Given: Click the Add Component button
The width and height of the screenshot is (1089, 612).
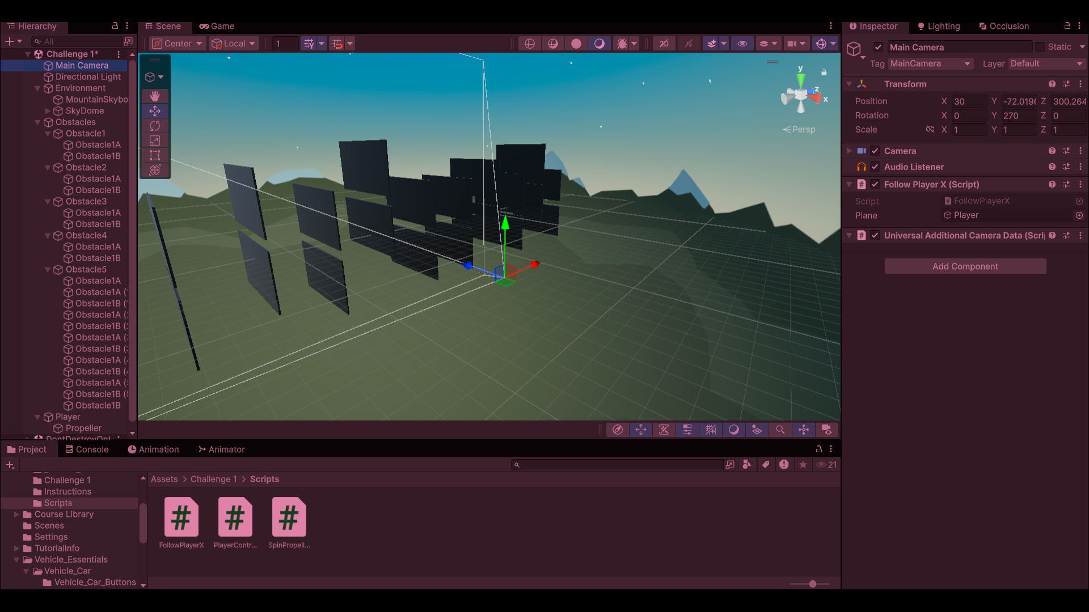Looking at the screenshot, I should (x=965, y=266).
